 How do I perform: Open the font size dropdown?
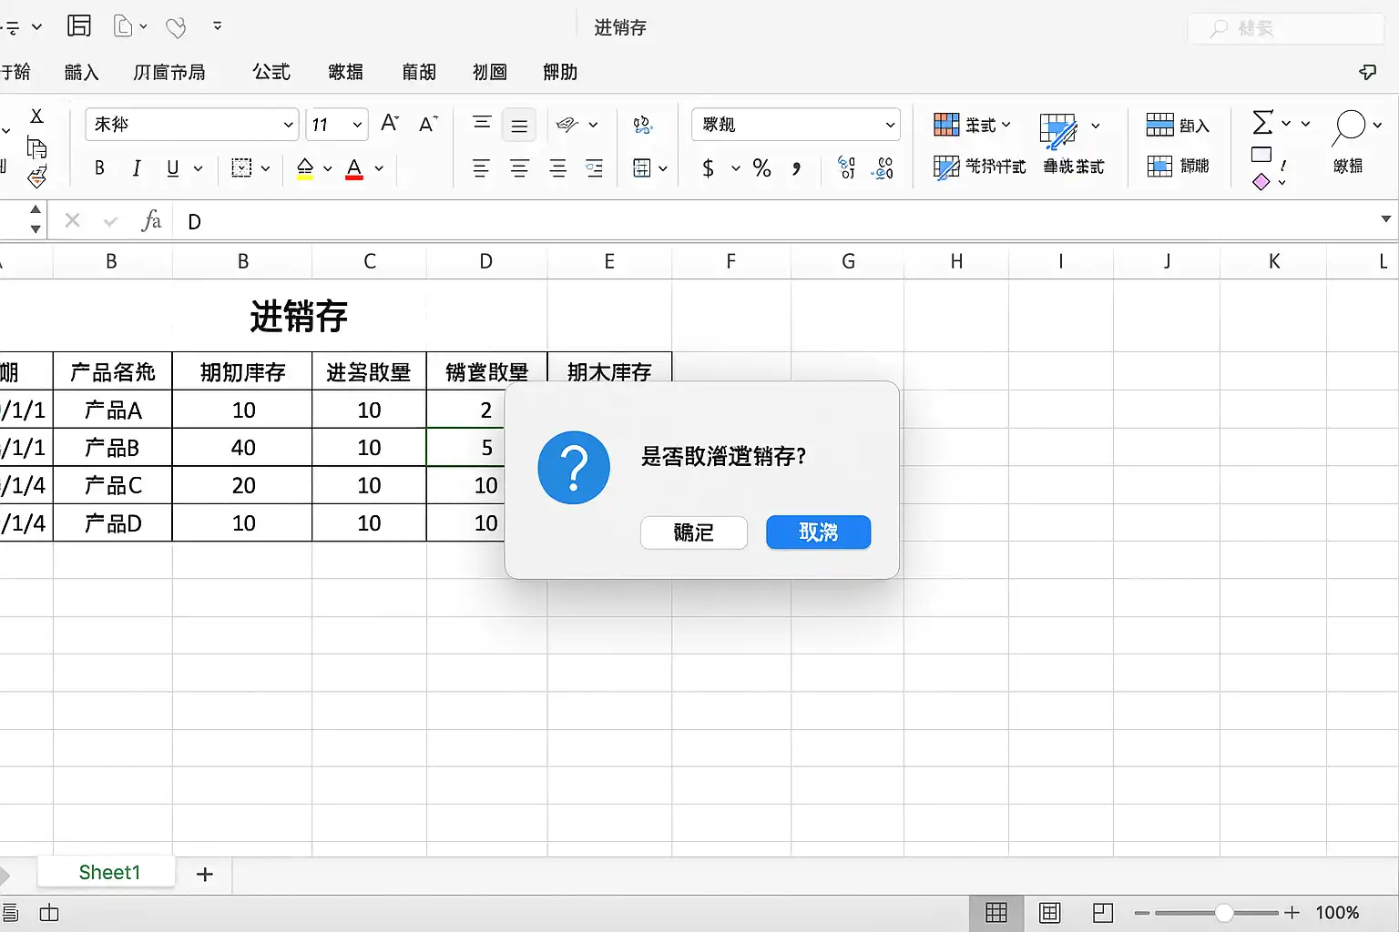pyautogui.click(x=357, y=125)
